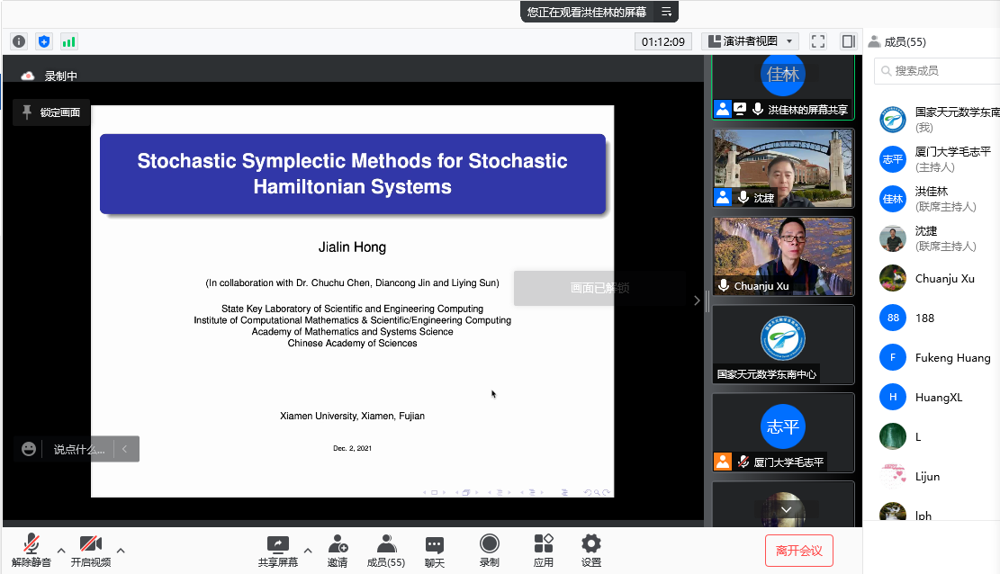Open the Invite (邀请) icon
Screen dimensions: 1000x574
click(x=338, y=551)
